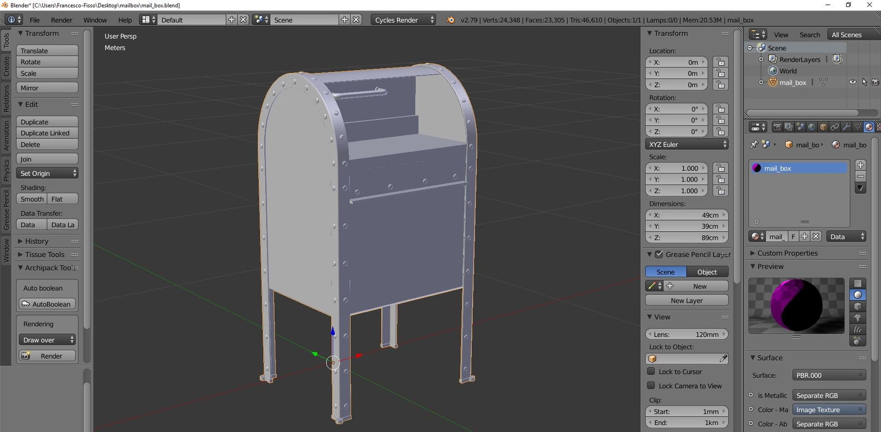Collapse the Scene tree in outliner

pos(750,48)
